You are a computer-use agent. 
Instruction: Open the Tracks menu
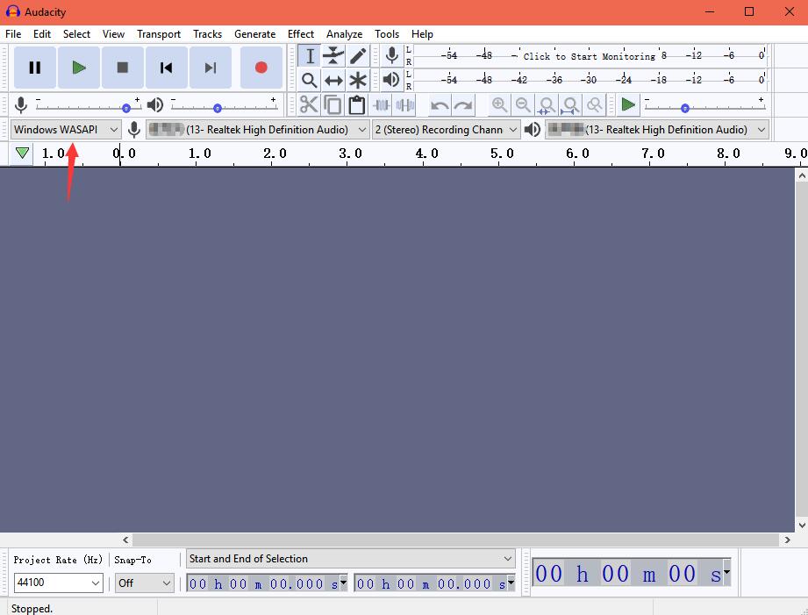(208, 34)
